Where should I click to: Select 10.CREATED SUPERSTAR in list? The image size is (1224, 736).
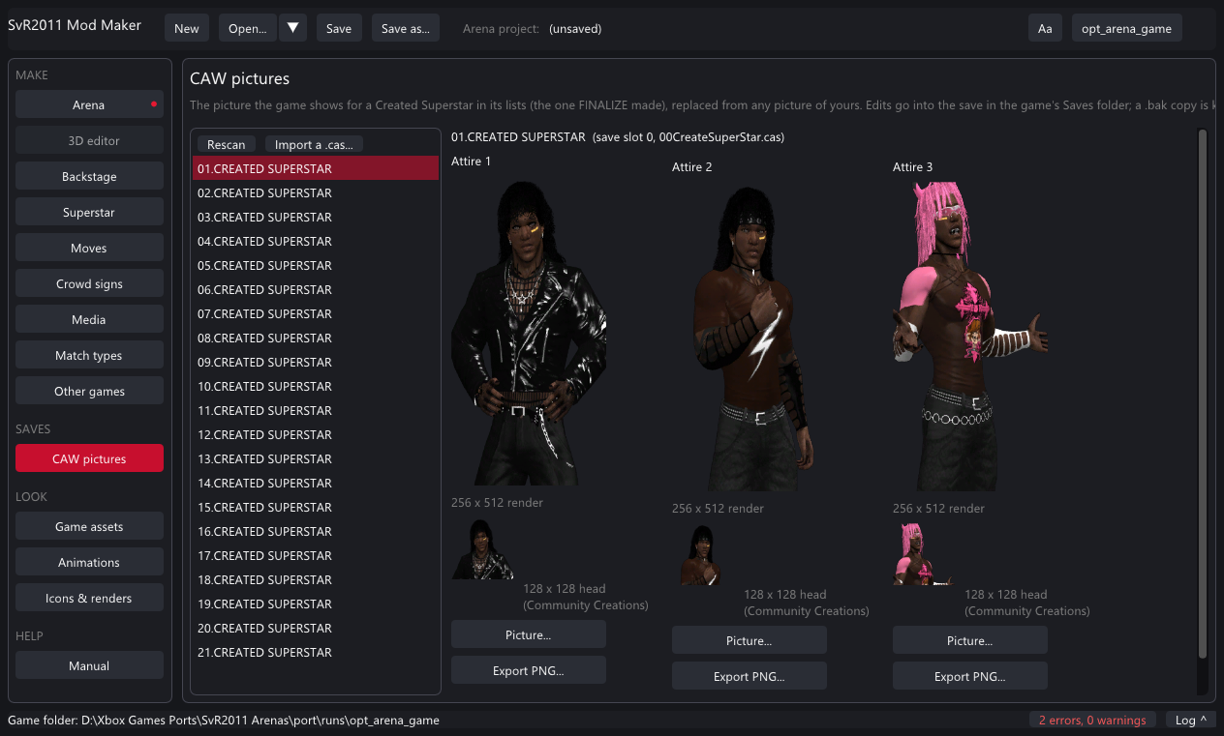point(316,386)
